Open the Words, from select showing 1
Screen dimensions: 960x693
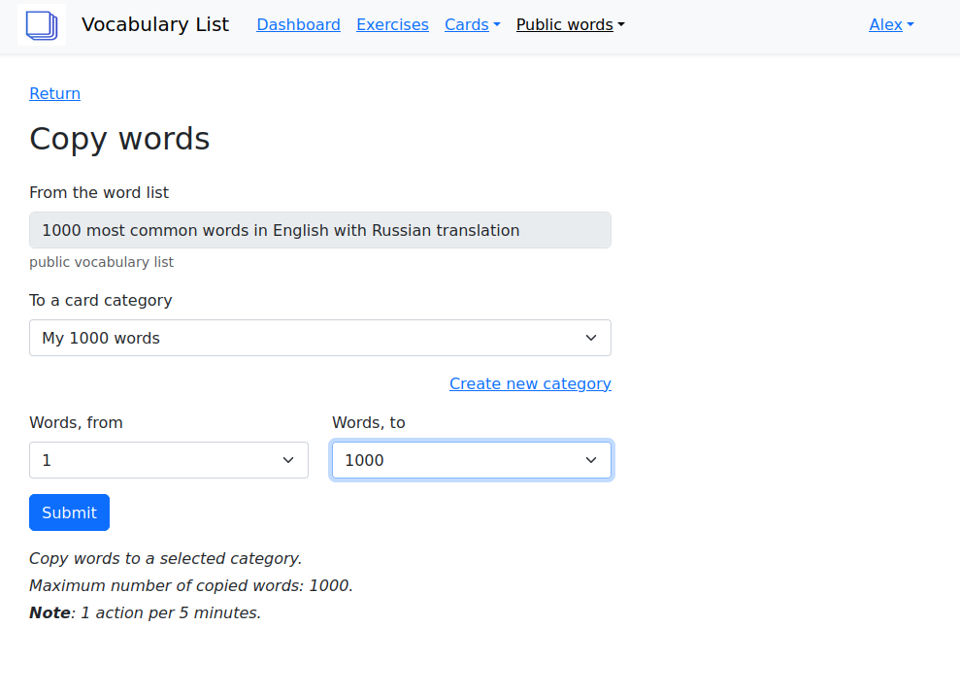155,461
